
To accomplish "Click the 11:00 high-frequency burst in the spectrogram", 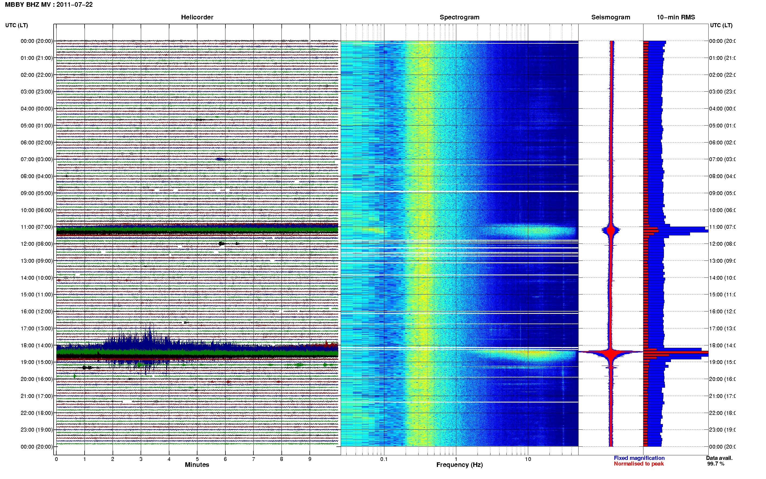I will tap(532, 231).
